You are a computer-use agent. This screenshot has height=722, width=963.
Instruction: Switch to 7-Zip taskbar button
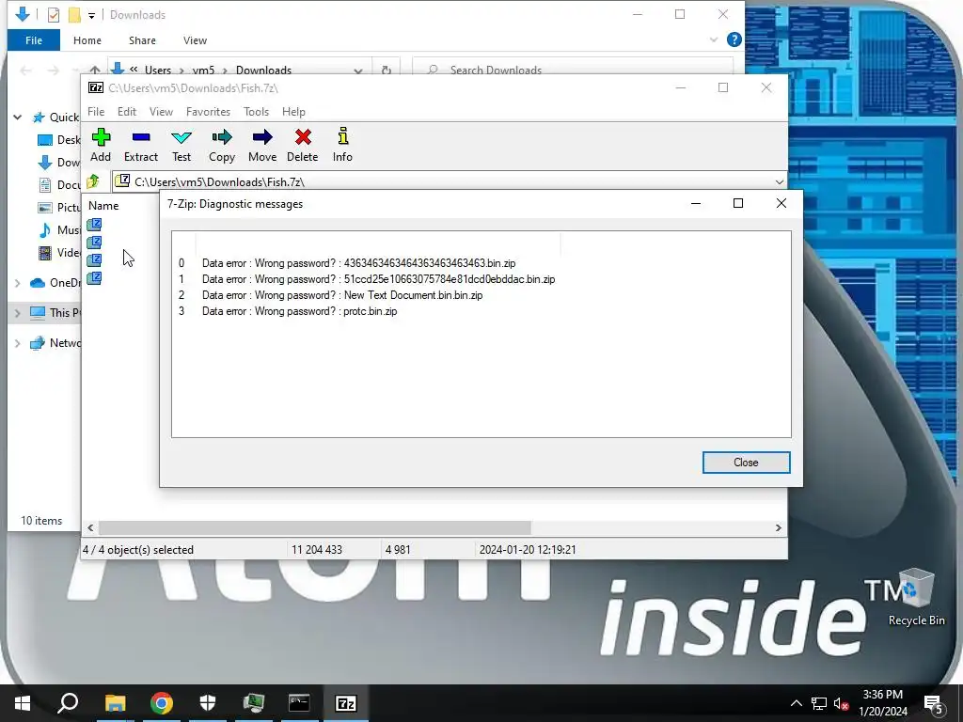(346, 703)
